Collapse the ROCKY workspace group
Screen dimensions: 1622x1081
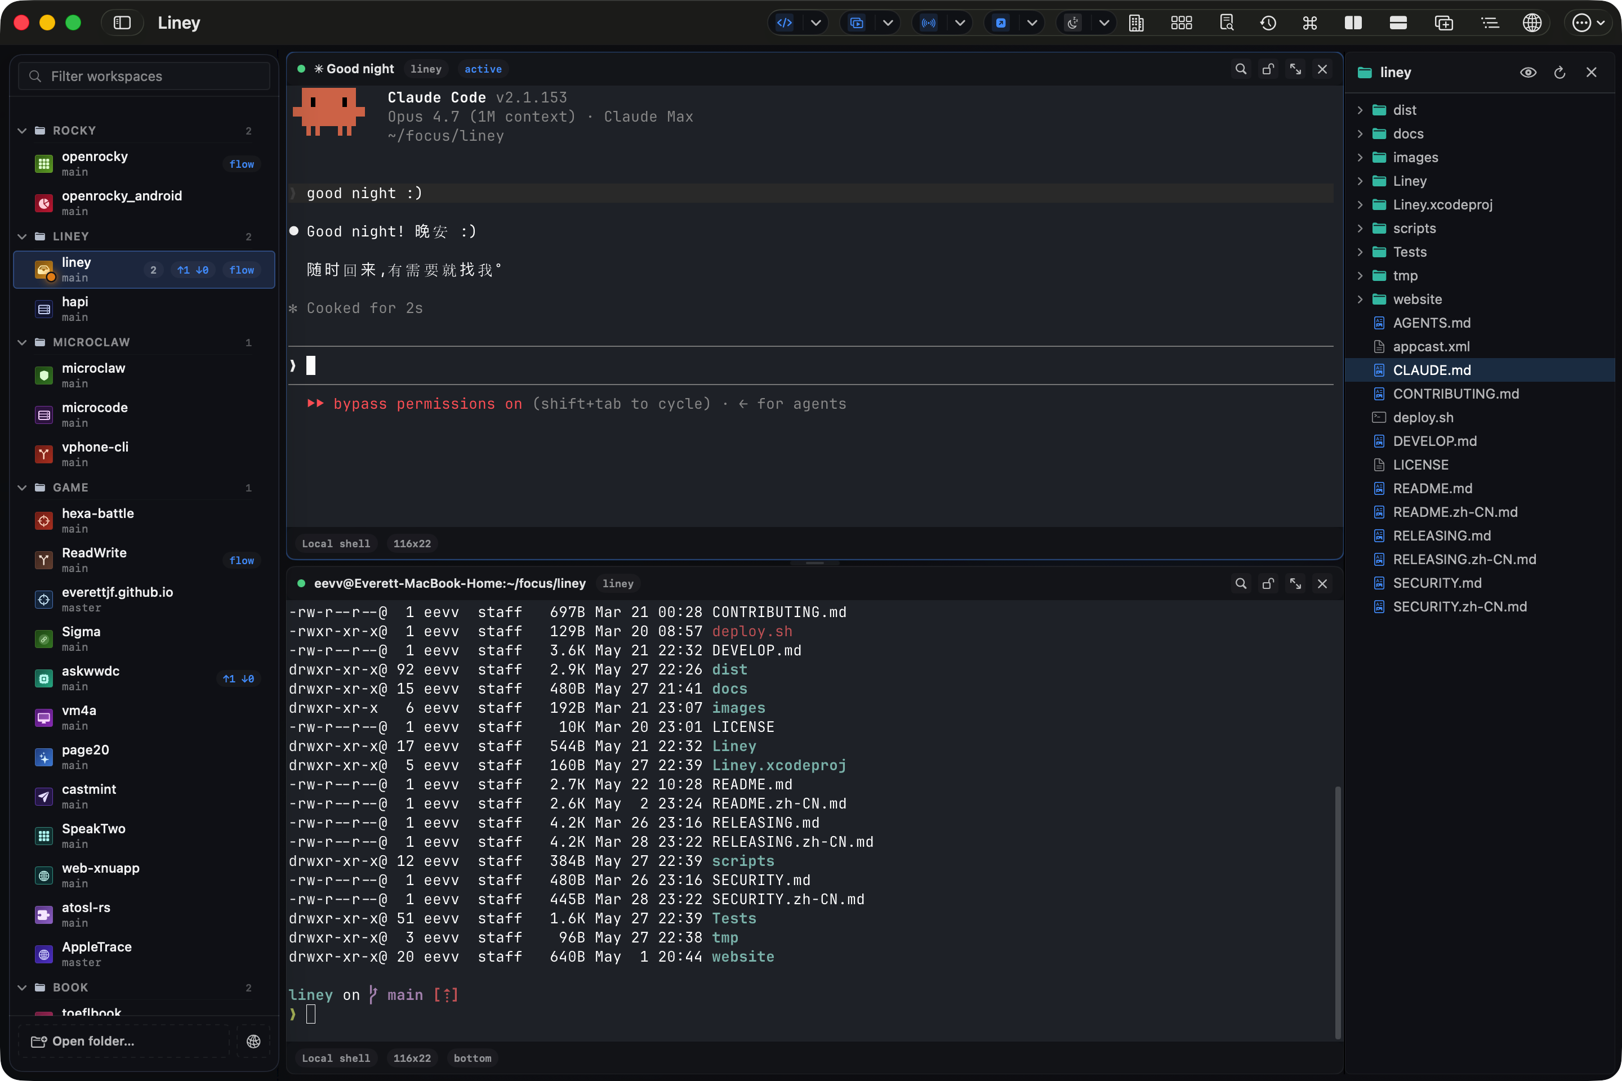pyautogui.click(x=22, y=130)
